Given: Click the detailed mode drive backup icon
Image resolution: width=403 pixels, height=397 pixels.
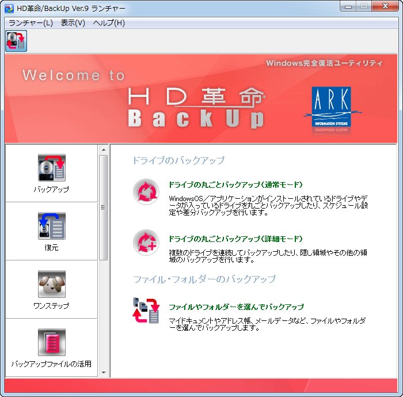Looking at the screenshot, I should 146,243.
